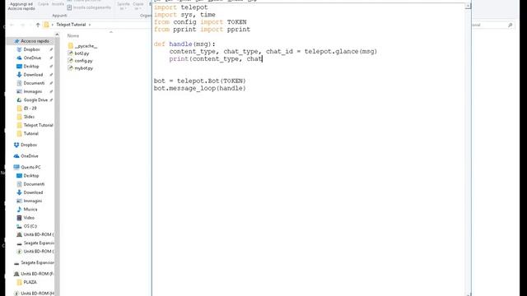Viewport: 527px width, 296px height.
Task: Click the Musica note icon in the sidebar
Action: coord(19,209)
